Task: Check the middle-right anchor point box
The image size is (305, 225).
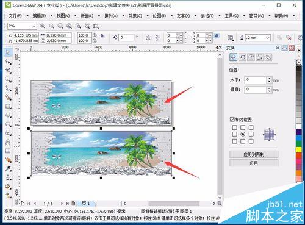Action: tap(251, 134)
